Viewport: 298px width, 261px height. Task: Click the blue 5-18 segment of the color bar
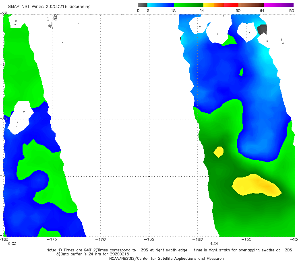[161, 5]
